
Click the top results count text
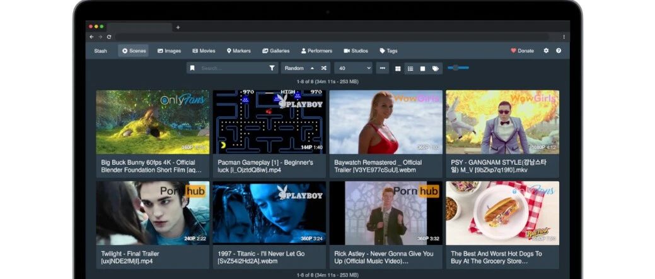(x=328, y=81)
